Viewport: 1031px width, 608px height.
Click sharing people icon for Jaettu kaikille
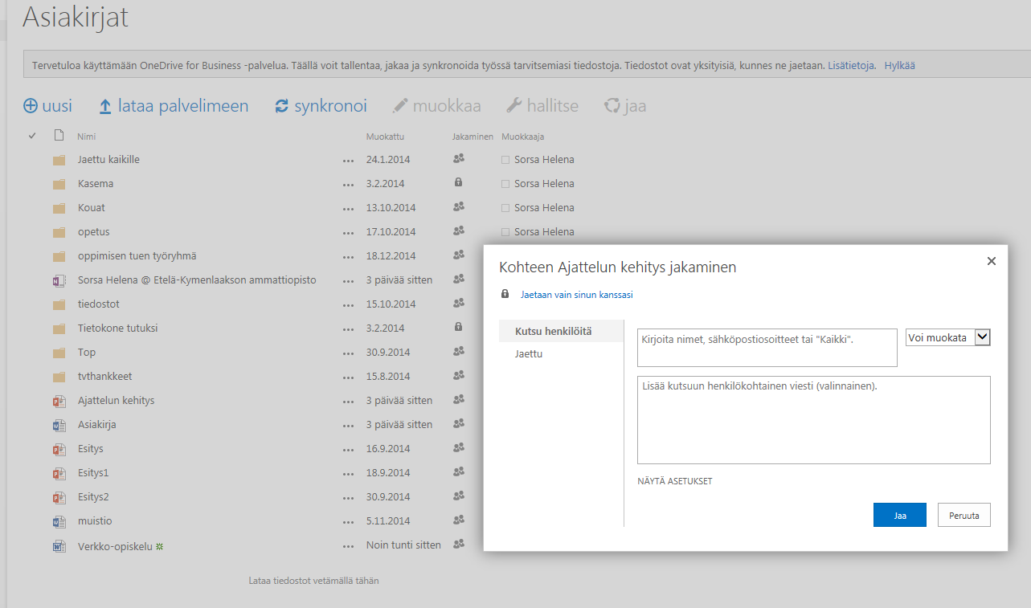459,158
